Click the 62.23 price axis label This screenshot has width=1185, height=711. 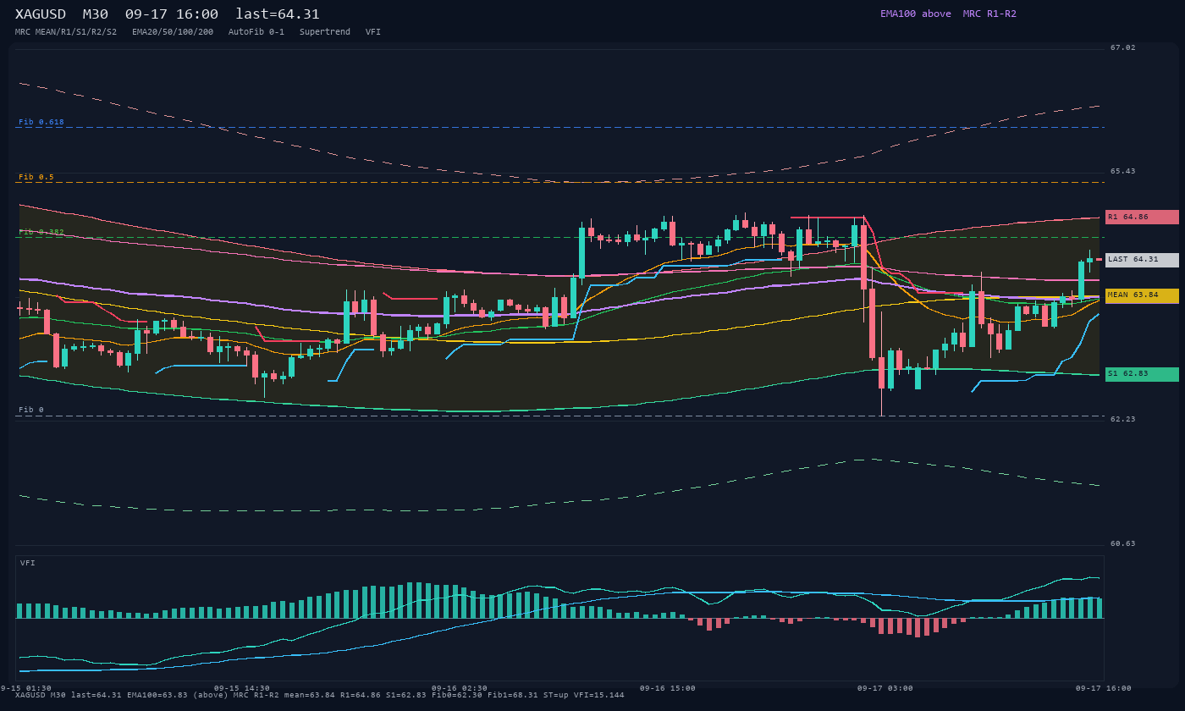1123,419
